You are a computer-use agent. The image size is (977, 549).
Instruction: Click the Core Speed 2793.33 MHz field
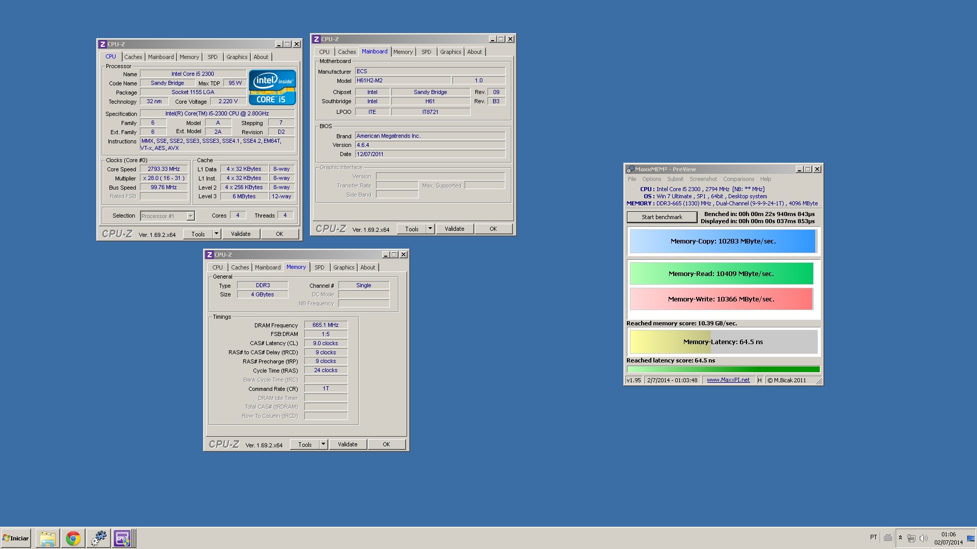click(164, 169)
